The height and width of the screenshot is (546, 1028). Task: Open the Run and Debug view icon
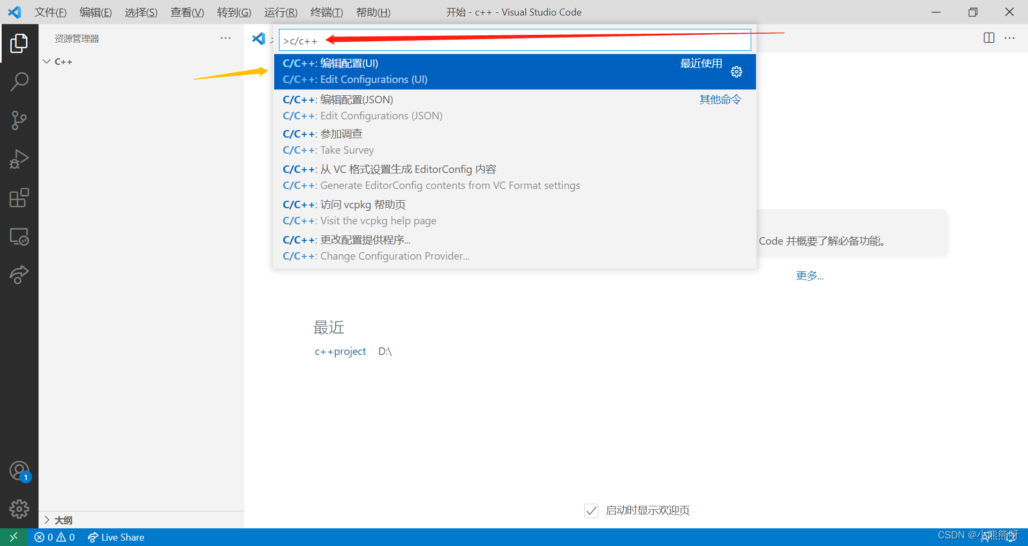19,159
